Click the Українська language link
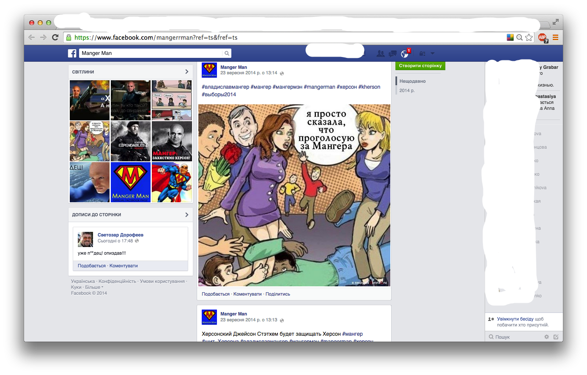 click(83, 281)
